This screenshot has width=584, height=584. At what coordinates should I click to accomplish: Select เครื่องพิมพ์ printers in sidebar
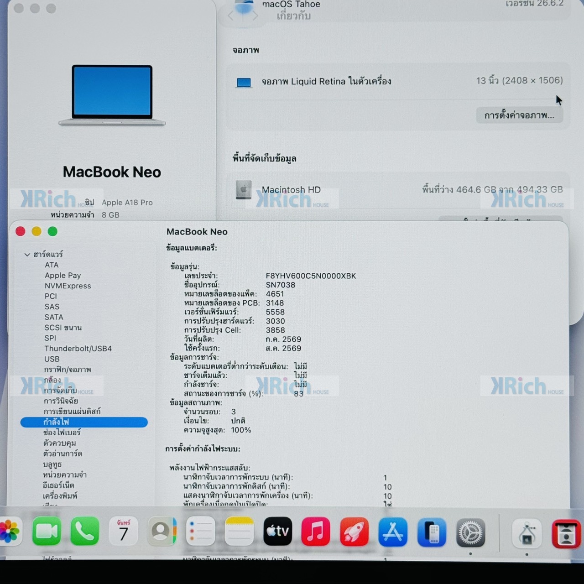tap(60, 496)
